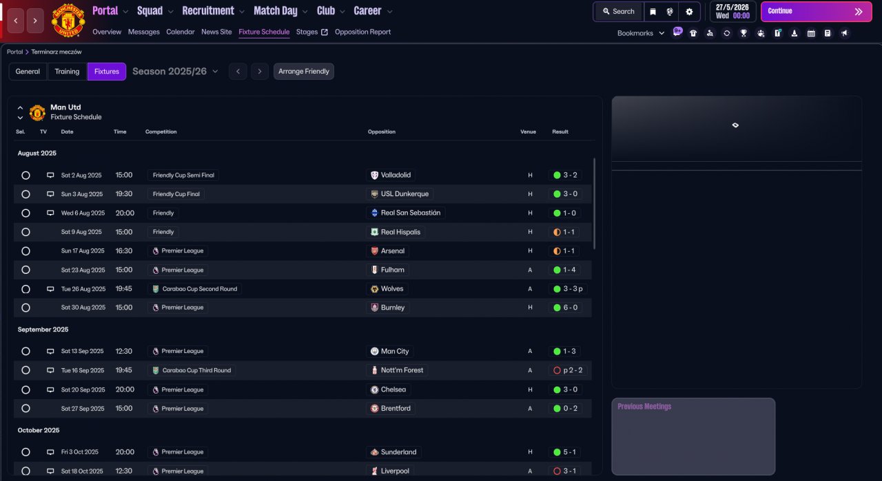Click the up chevron beside Man Utd
The height and width of the screenshot is (481, 882).
(x=20, y=108)
